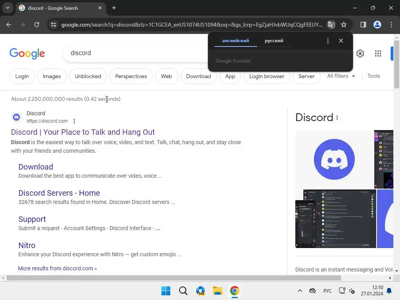Click the Google logo
This screenshot has height=300, width=400.
click(x=27, y=53)
